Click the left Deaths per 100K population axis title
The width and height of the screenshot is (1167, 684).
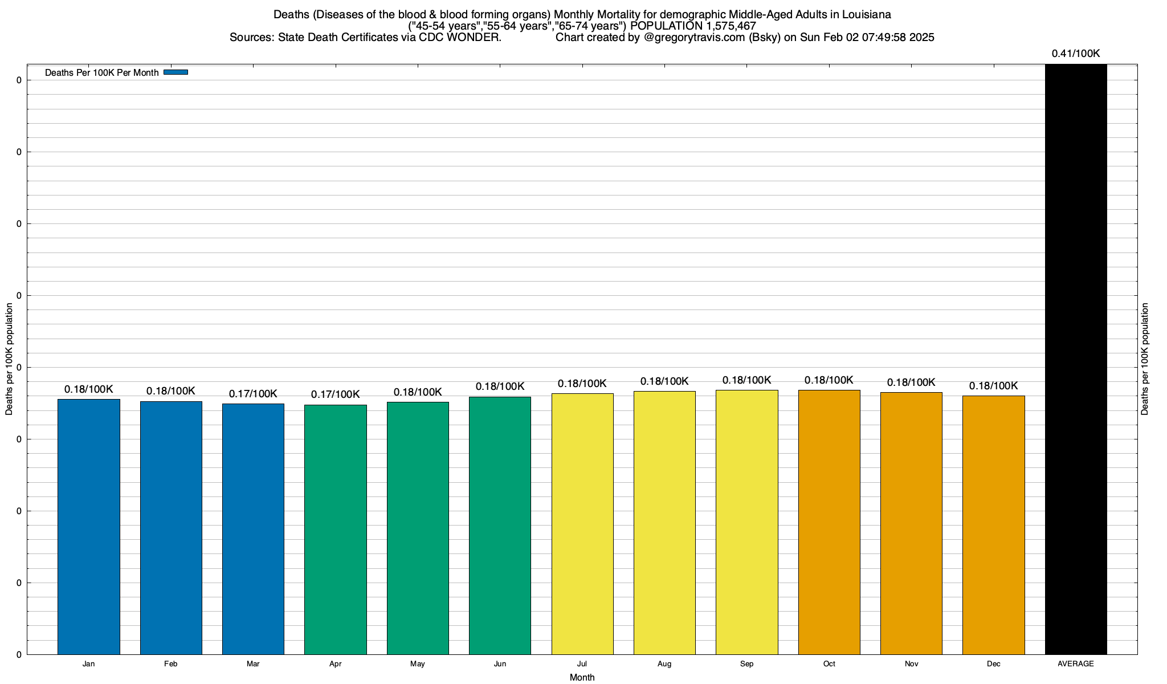[9, 359]
